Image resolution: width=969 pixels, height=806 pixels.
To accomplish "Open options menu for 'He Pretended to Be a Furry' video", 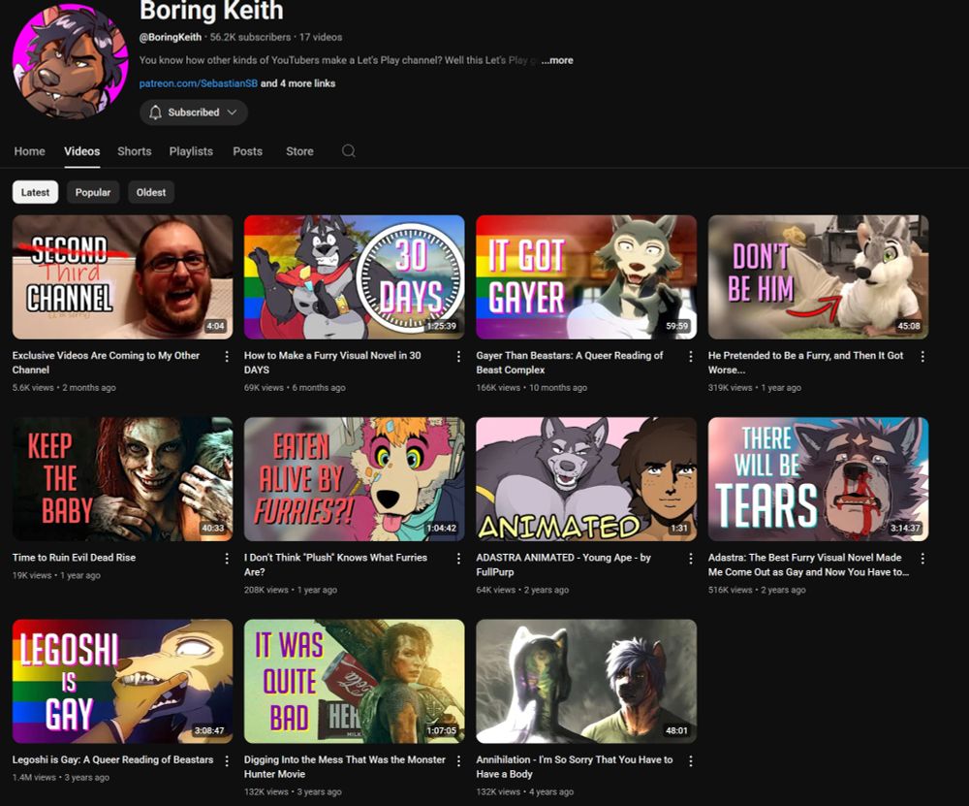I will click(922, 357).
